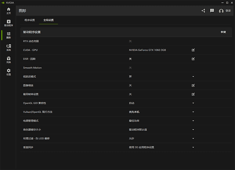Open the 驱动程序 drivers sidebar icon
This screenshot has width=235, height=170.
[x=8, y=23]
